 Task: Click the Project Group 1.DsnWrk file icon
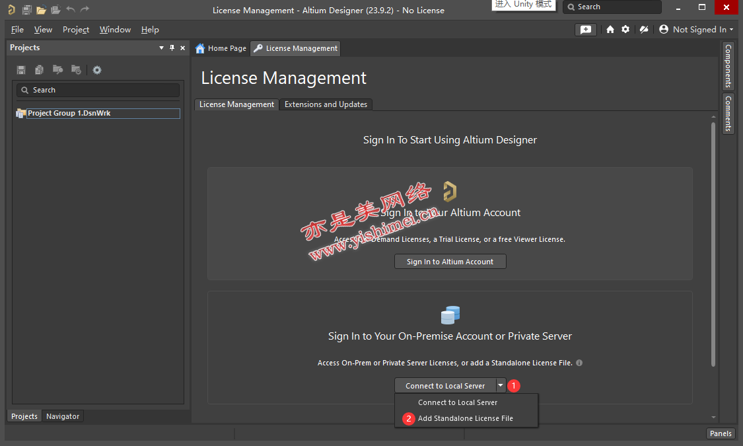[x=20, y=113]
